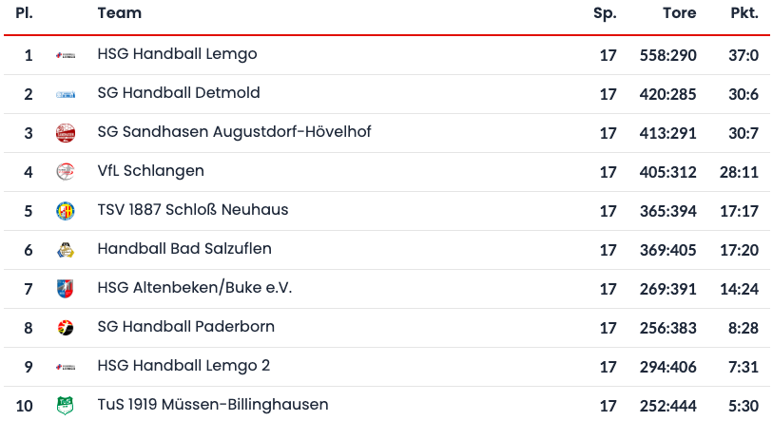Click the Pkt. column header

(744, 13)
